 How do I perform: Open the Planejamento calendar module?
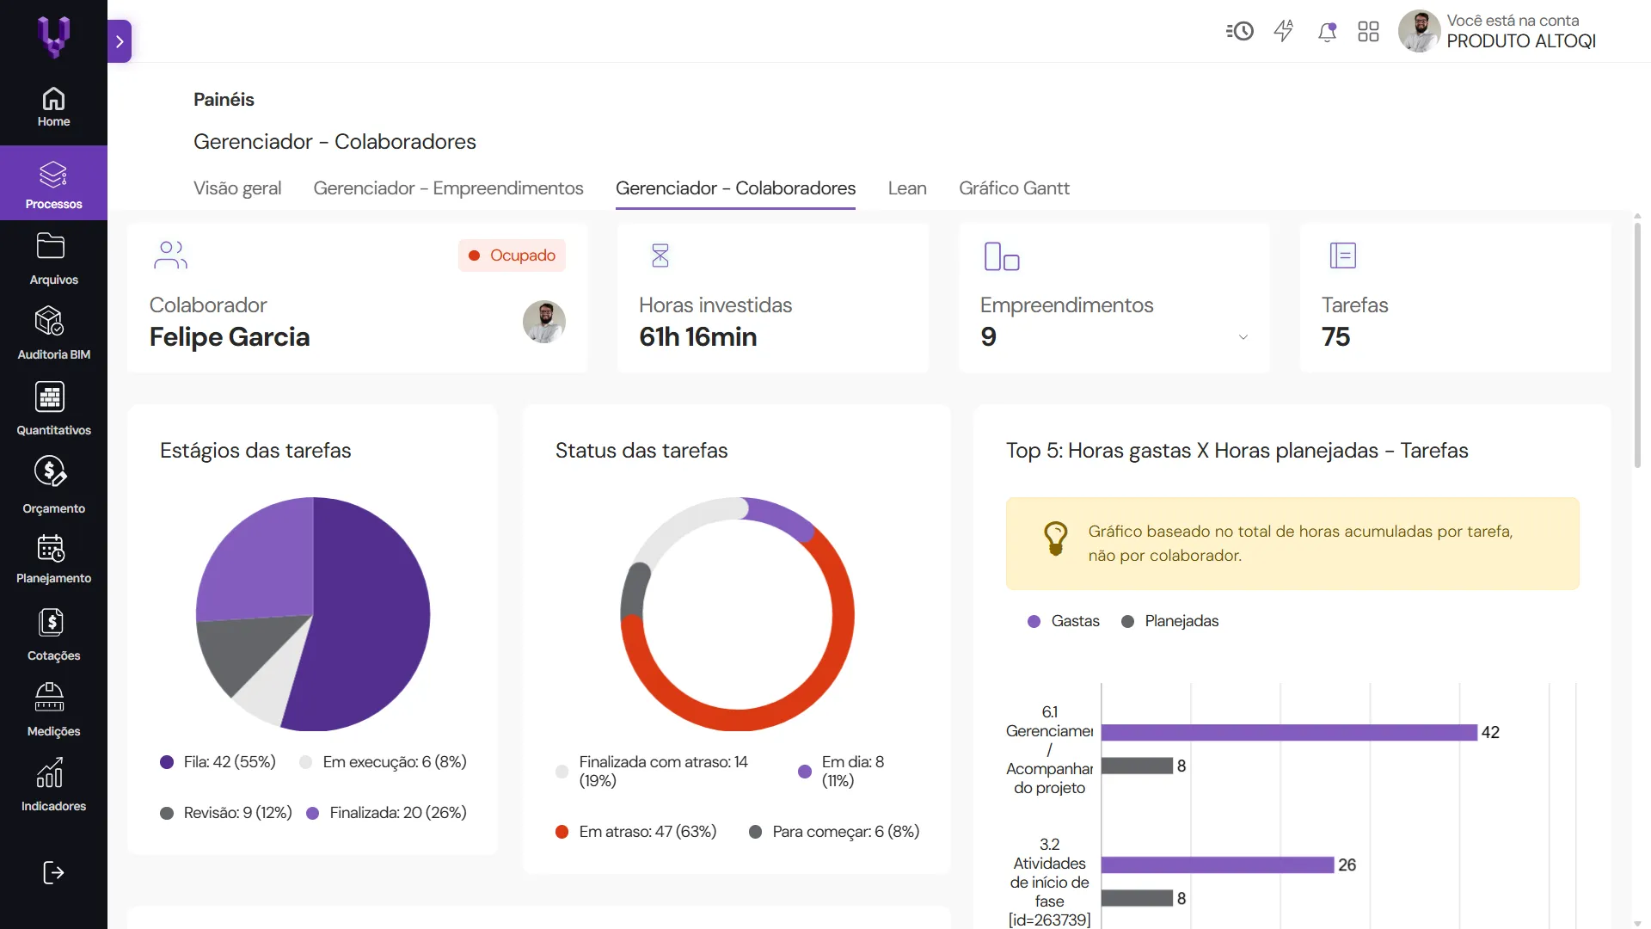click(x=53, y=559)
